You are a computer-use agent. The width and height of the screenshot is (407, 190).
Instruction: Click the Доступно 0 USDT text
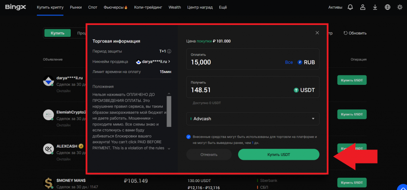click(x=207, y=103)
